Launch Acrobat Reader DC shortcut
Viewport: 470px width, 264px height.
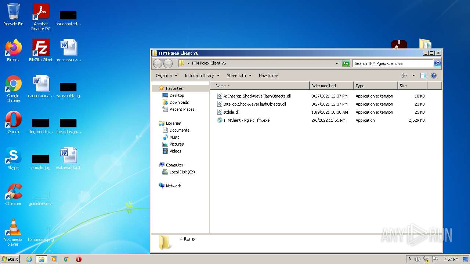(41, 17)
